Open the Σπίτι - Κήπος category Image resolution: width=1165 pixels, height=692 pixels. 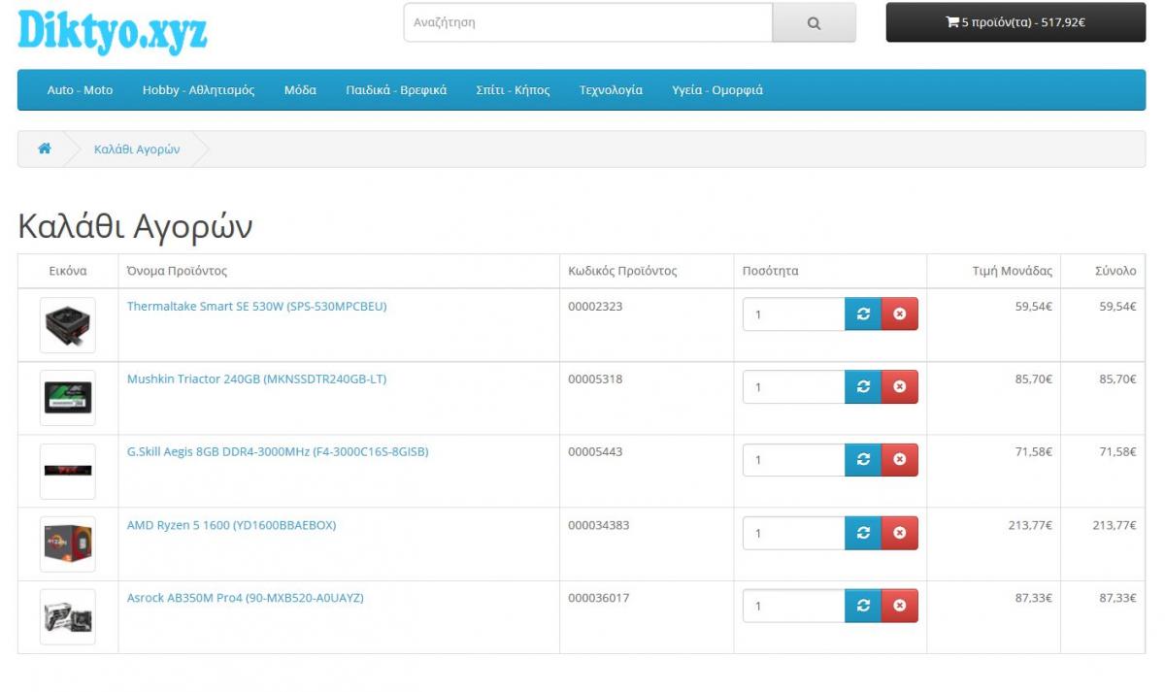pos(513,90)
